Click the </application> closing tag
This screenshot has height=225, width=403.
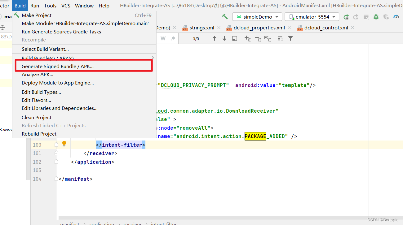(x=92, y=162)
